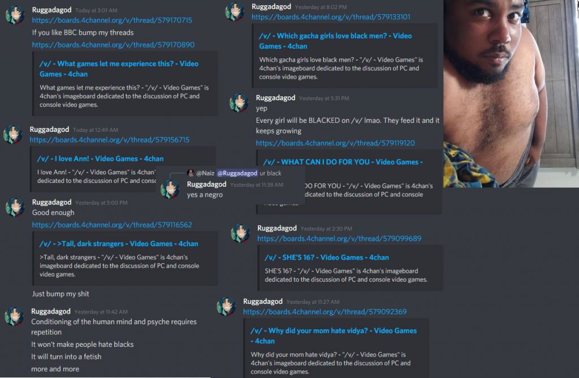This screenshot has width=579, height=378.
Task: Open the thread 579133101 link
Action: pos(331,17)
